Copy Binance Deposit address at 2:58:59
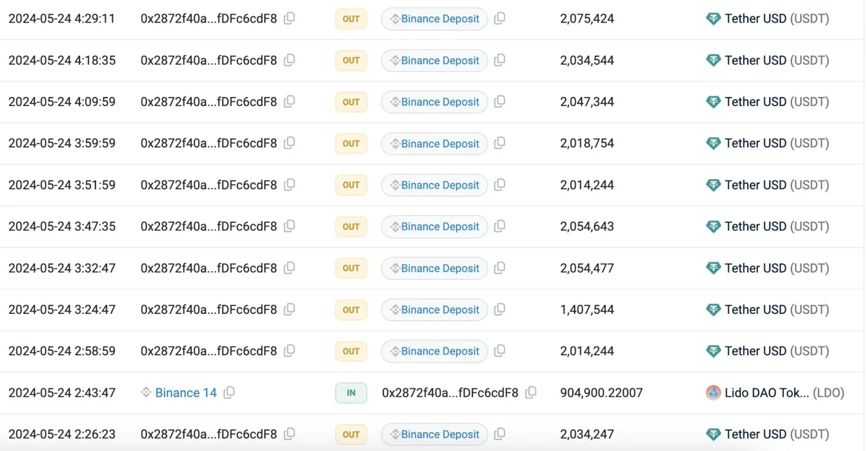 500,351
